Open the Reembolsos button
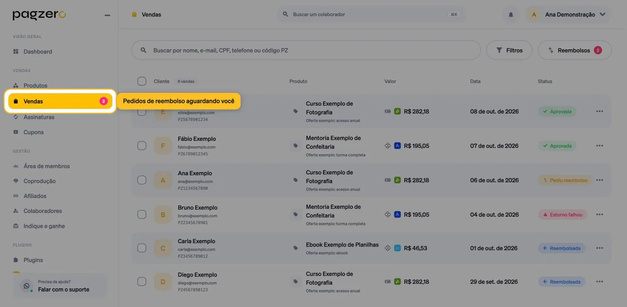This screenshot has height=307, width=627. click(575, 50)
